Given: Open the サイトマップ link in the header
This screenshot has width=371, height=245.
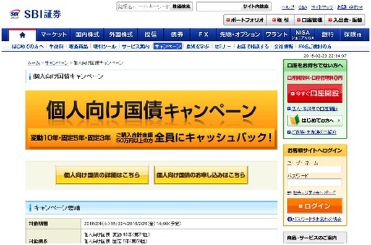Looking at the screenshot, I should (322, 7).
